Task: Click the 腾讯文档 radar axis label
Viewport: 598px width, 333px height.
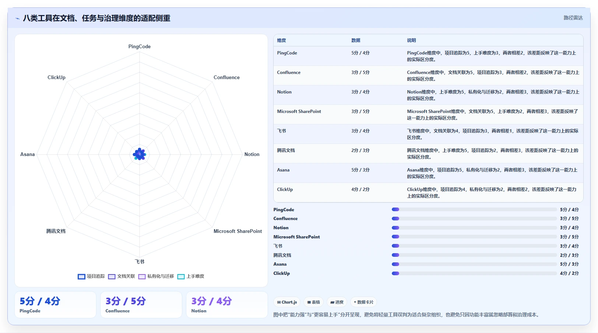Action: 56,231
